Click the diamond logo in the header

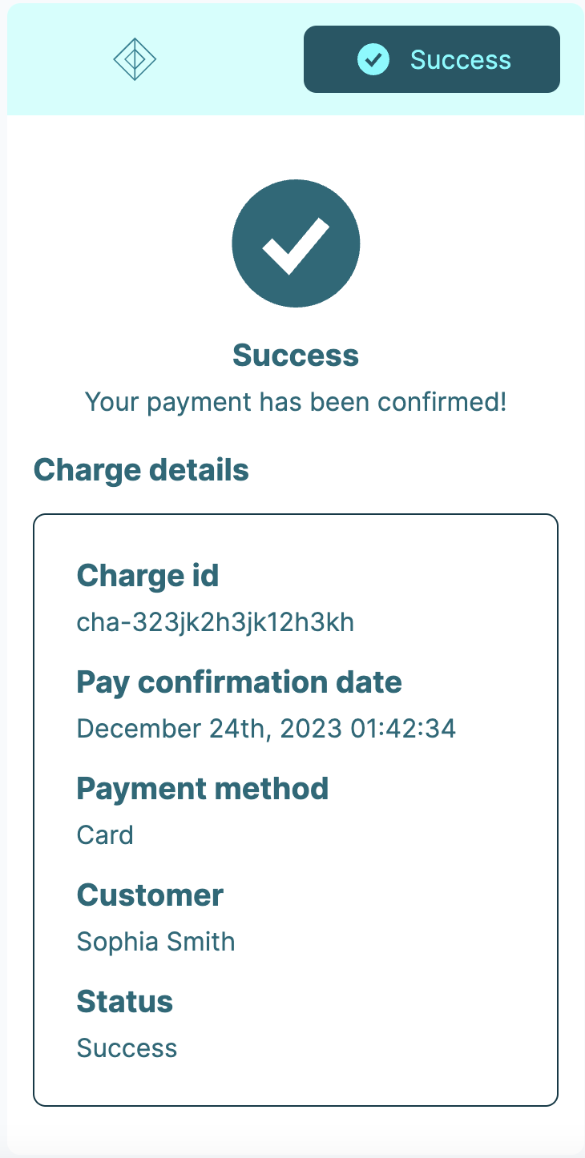pyautogui.click(x=134, y=59)
